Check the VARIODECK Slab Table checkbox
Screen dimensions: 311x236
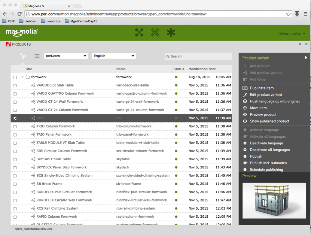point(15,86)
